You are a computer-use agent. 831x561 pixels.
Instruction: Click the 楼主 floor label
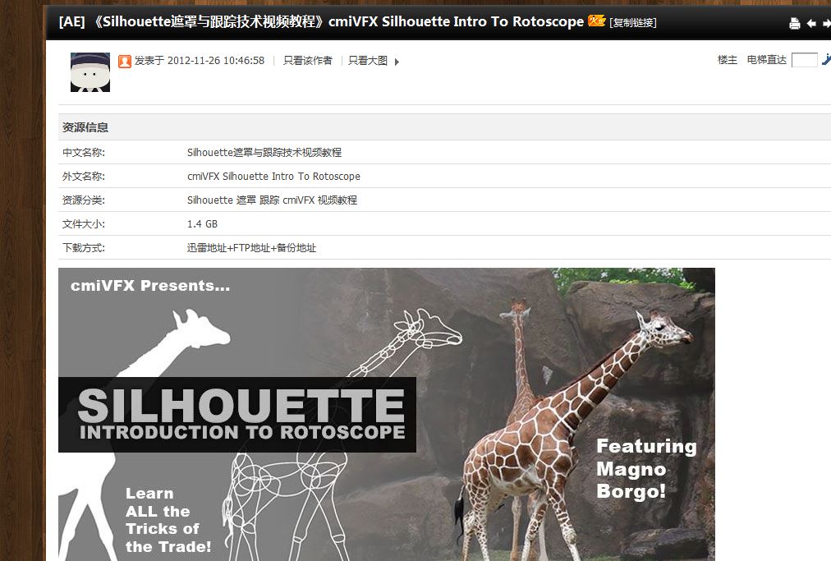pyautogui.click(x=728, y=60)
